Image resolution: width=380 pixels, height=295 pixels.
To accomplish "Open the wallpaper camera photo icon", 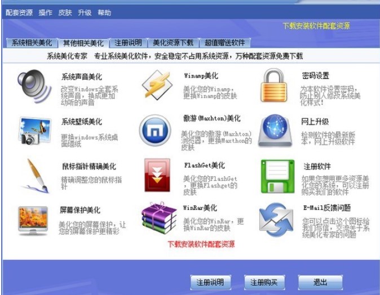I will [x=34, y=131].
